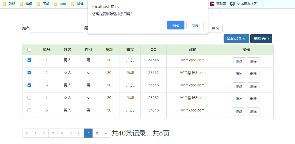Go to pagination page 3
Screen dimensions: 295x144
click(x=53, y=133)
